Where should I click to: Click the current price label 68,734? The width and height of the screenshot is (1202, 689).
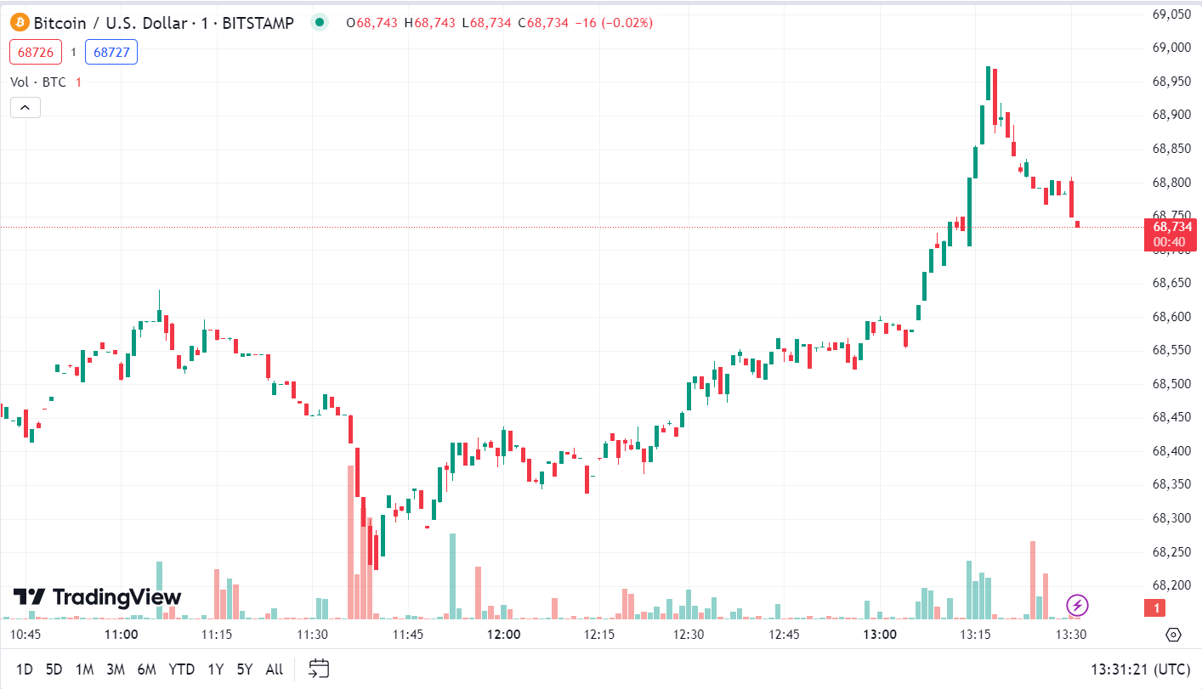coord(1171,227)
